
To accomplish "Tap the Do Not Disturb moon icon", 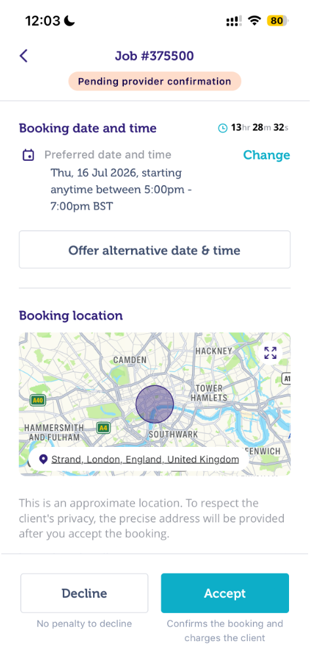I will pyautogui.click(x=69, y=20).
